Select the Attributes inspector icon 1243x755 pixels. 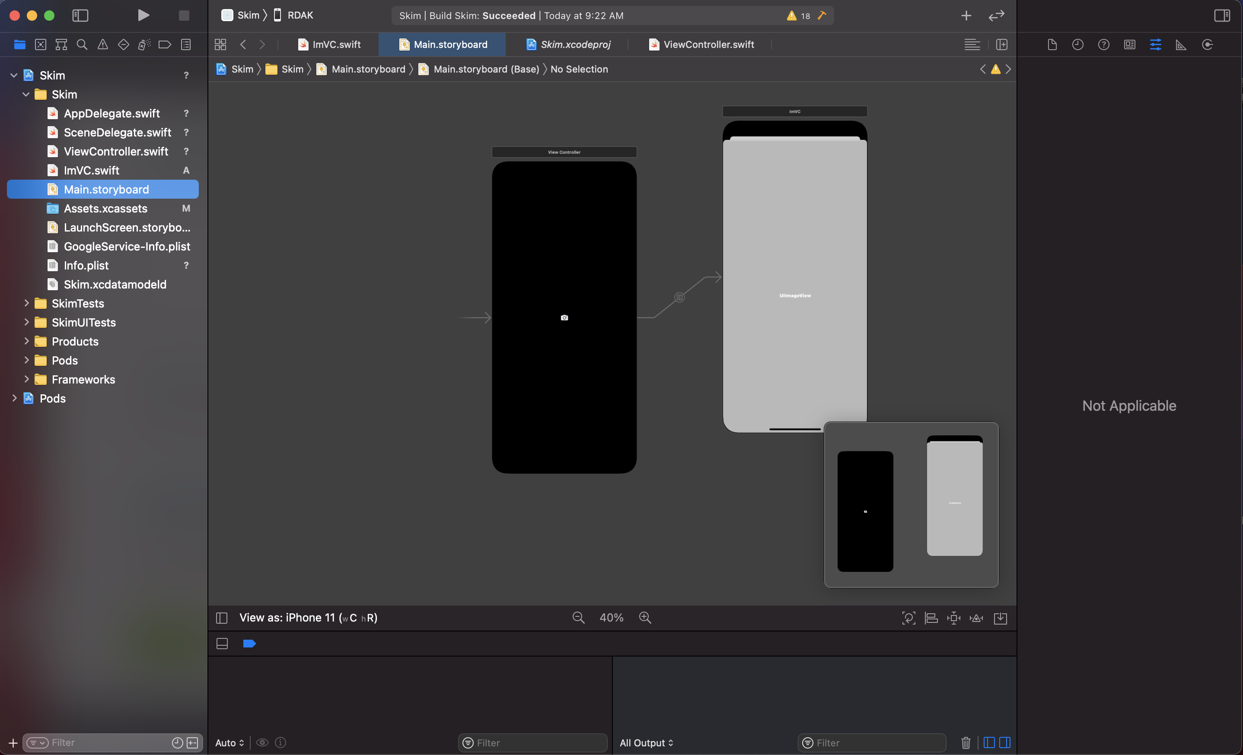(x=1155, y=44)
